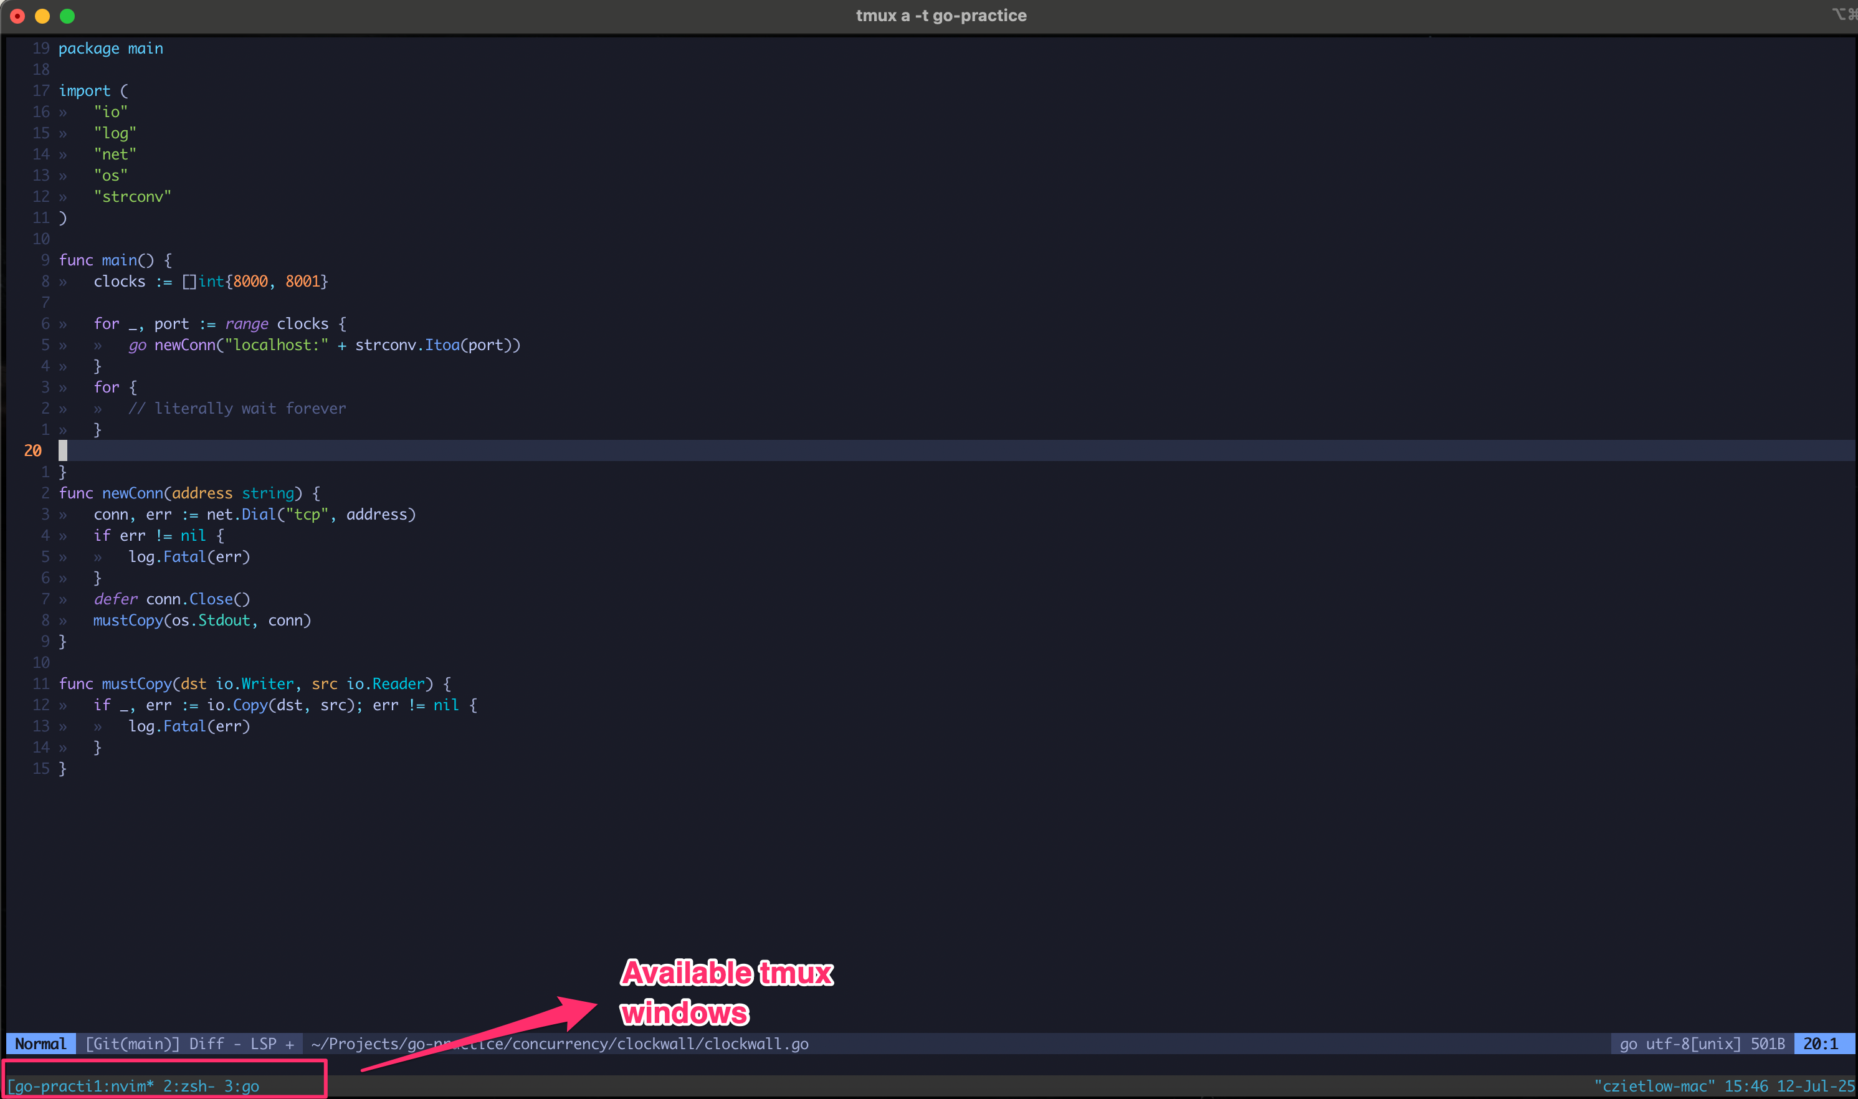Click the "tcp" string literal

coord(307,514)
